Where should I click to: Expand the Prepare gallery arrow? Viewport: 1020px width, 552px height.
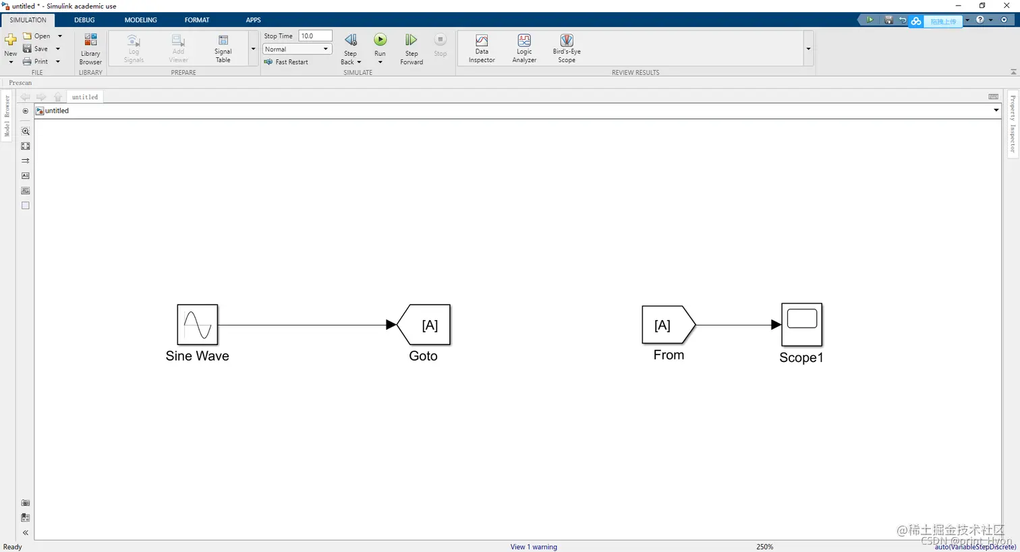pos(254,49)
